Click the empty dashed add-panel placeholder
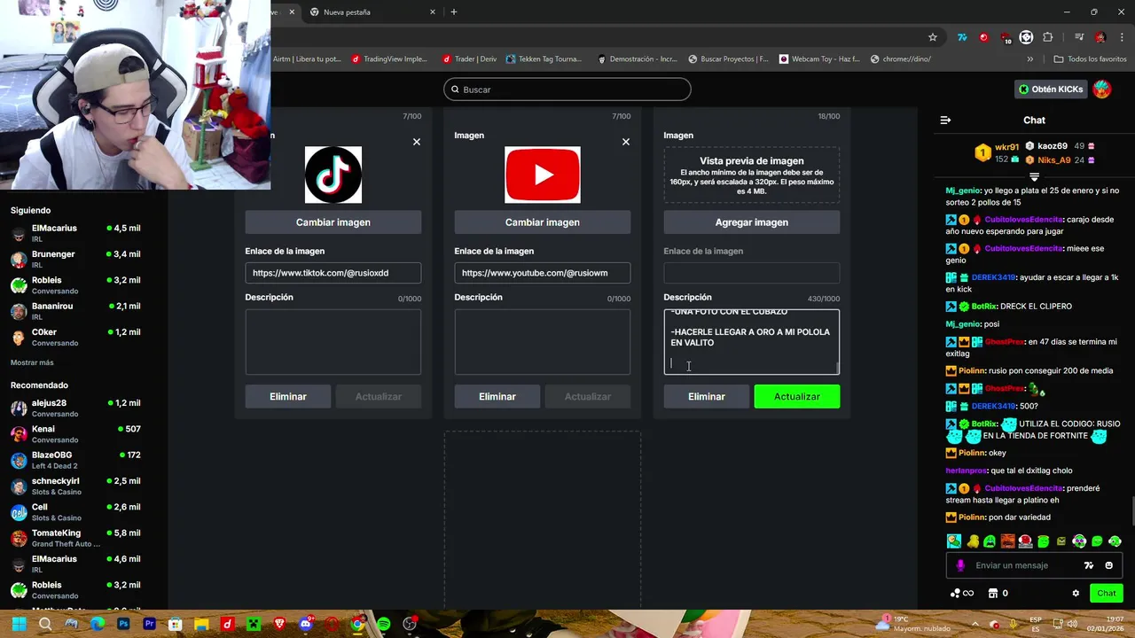 click(543, 521)
